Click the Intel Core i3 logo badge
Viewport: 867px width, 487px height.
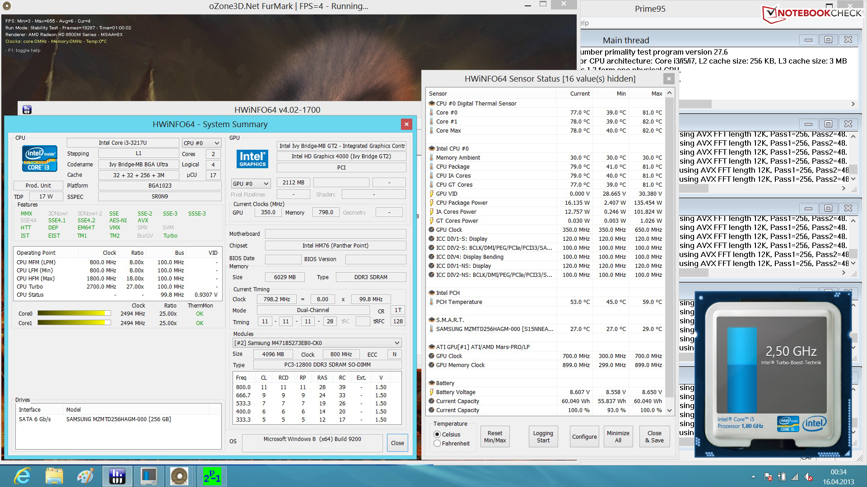[x=40, y=158]
